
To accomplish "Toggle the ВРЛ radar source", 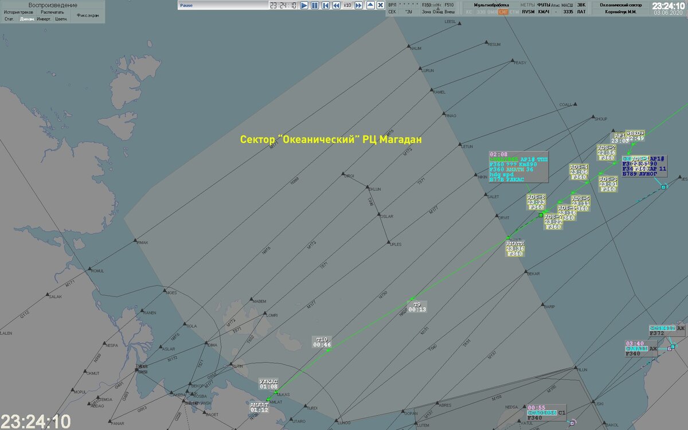I will click(392, 5).
